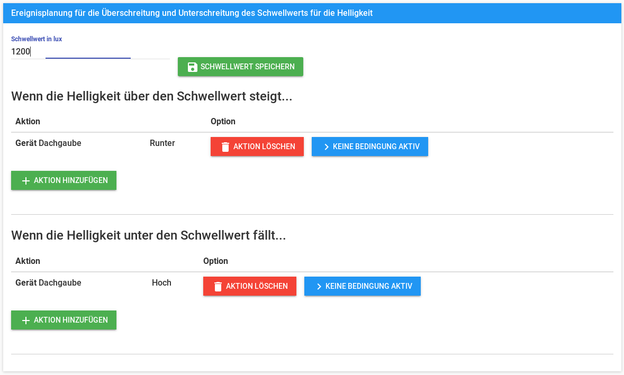Click the blue Ereignisplanung header bar title
Screen dimensions: 624x375
[x=192, y=13]
